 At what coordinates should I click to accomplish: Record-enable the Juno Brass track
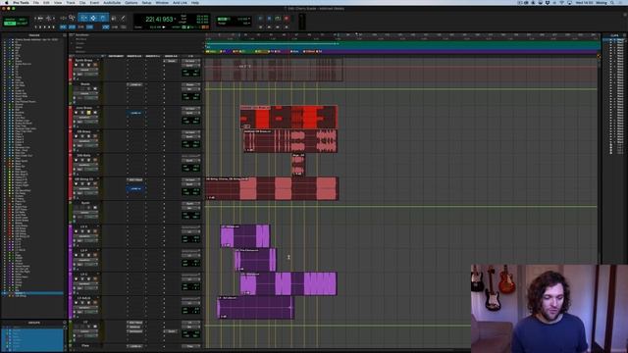click(76, 113)
